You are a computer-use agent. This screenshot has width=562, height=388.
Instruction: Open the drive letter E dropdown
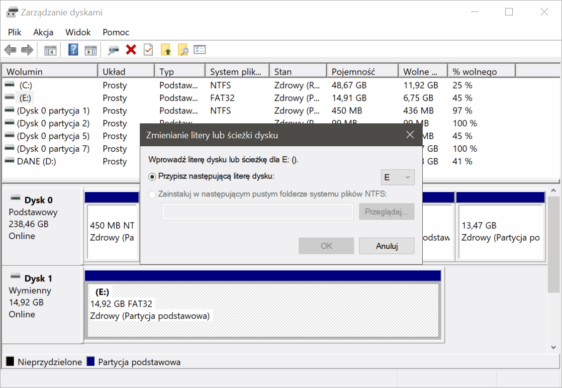click(397, 177)
